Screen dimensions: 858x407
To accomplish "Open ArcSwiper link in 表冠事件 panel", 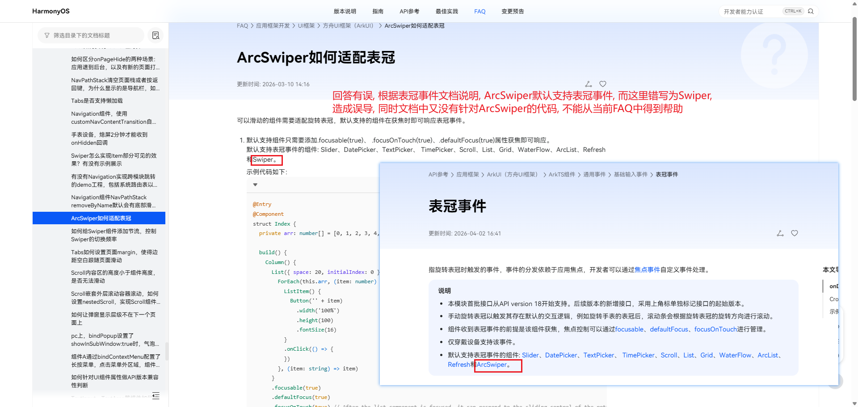I will [x=492, y=365].
